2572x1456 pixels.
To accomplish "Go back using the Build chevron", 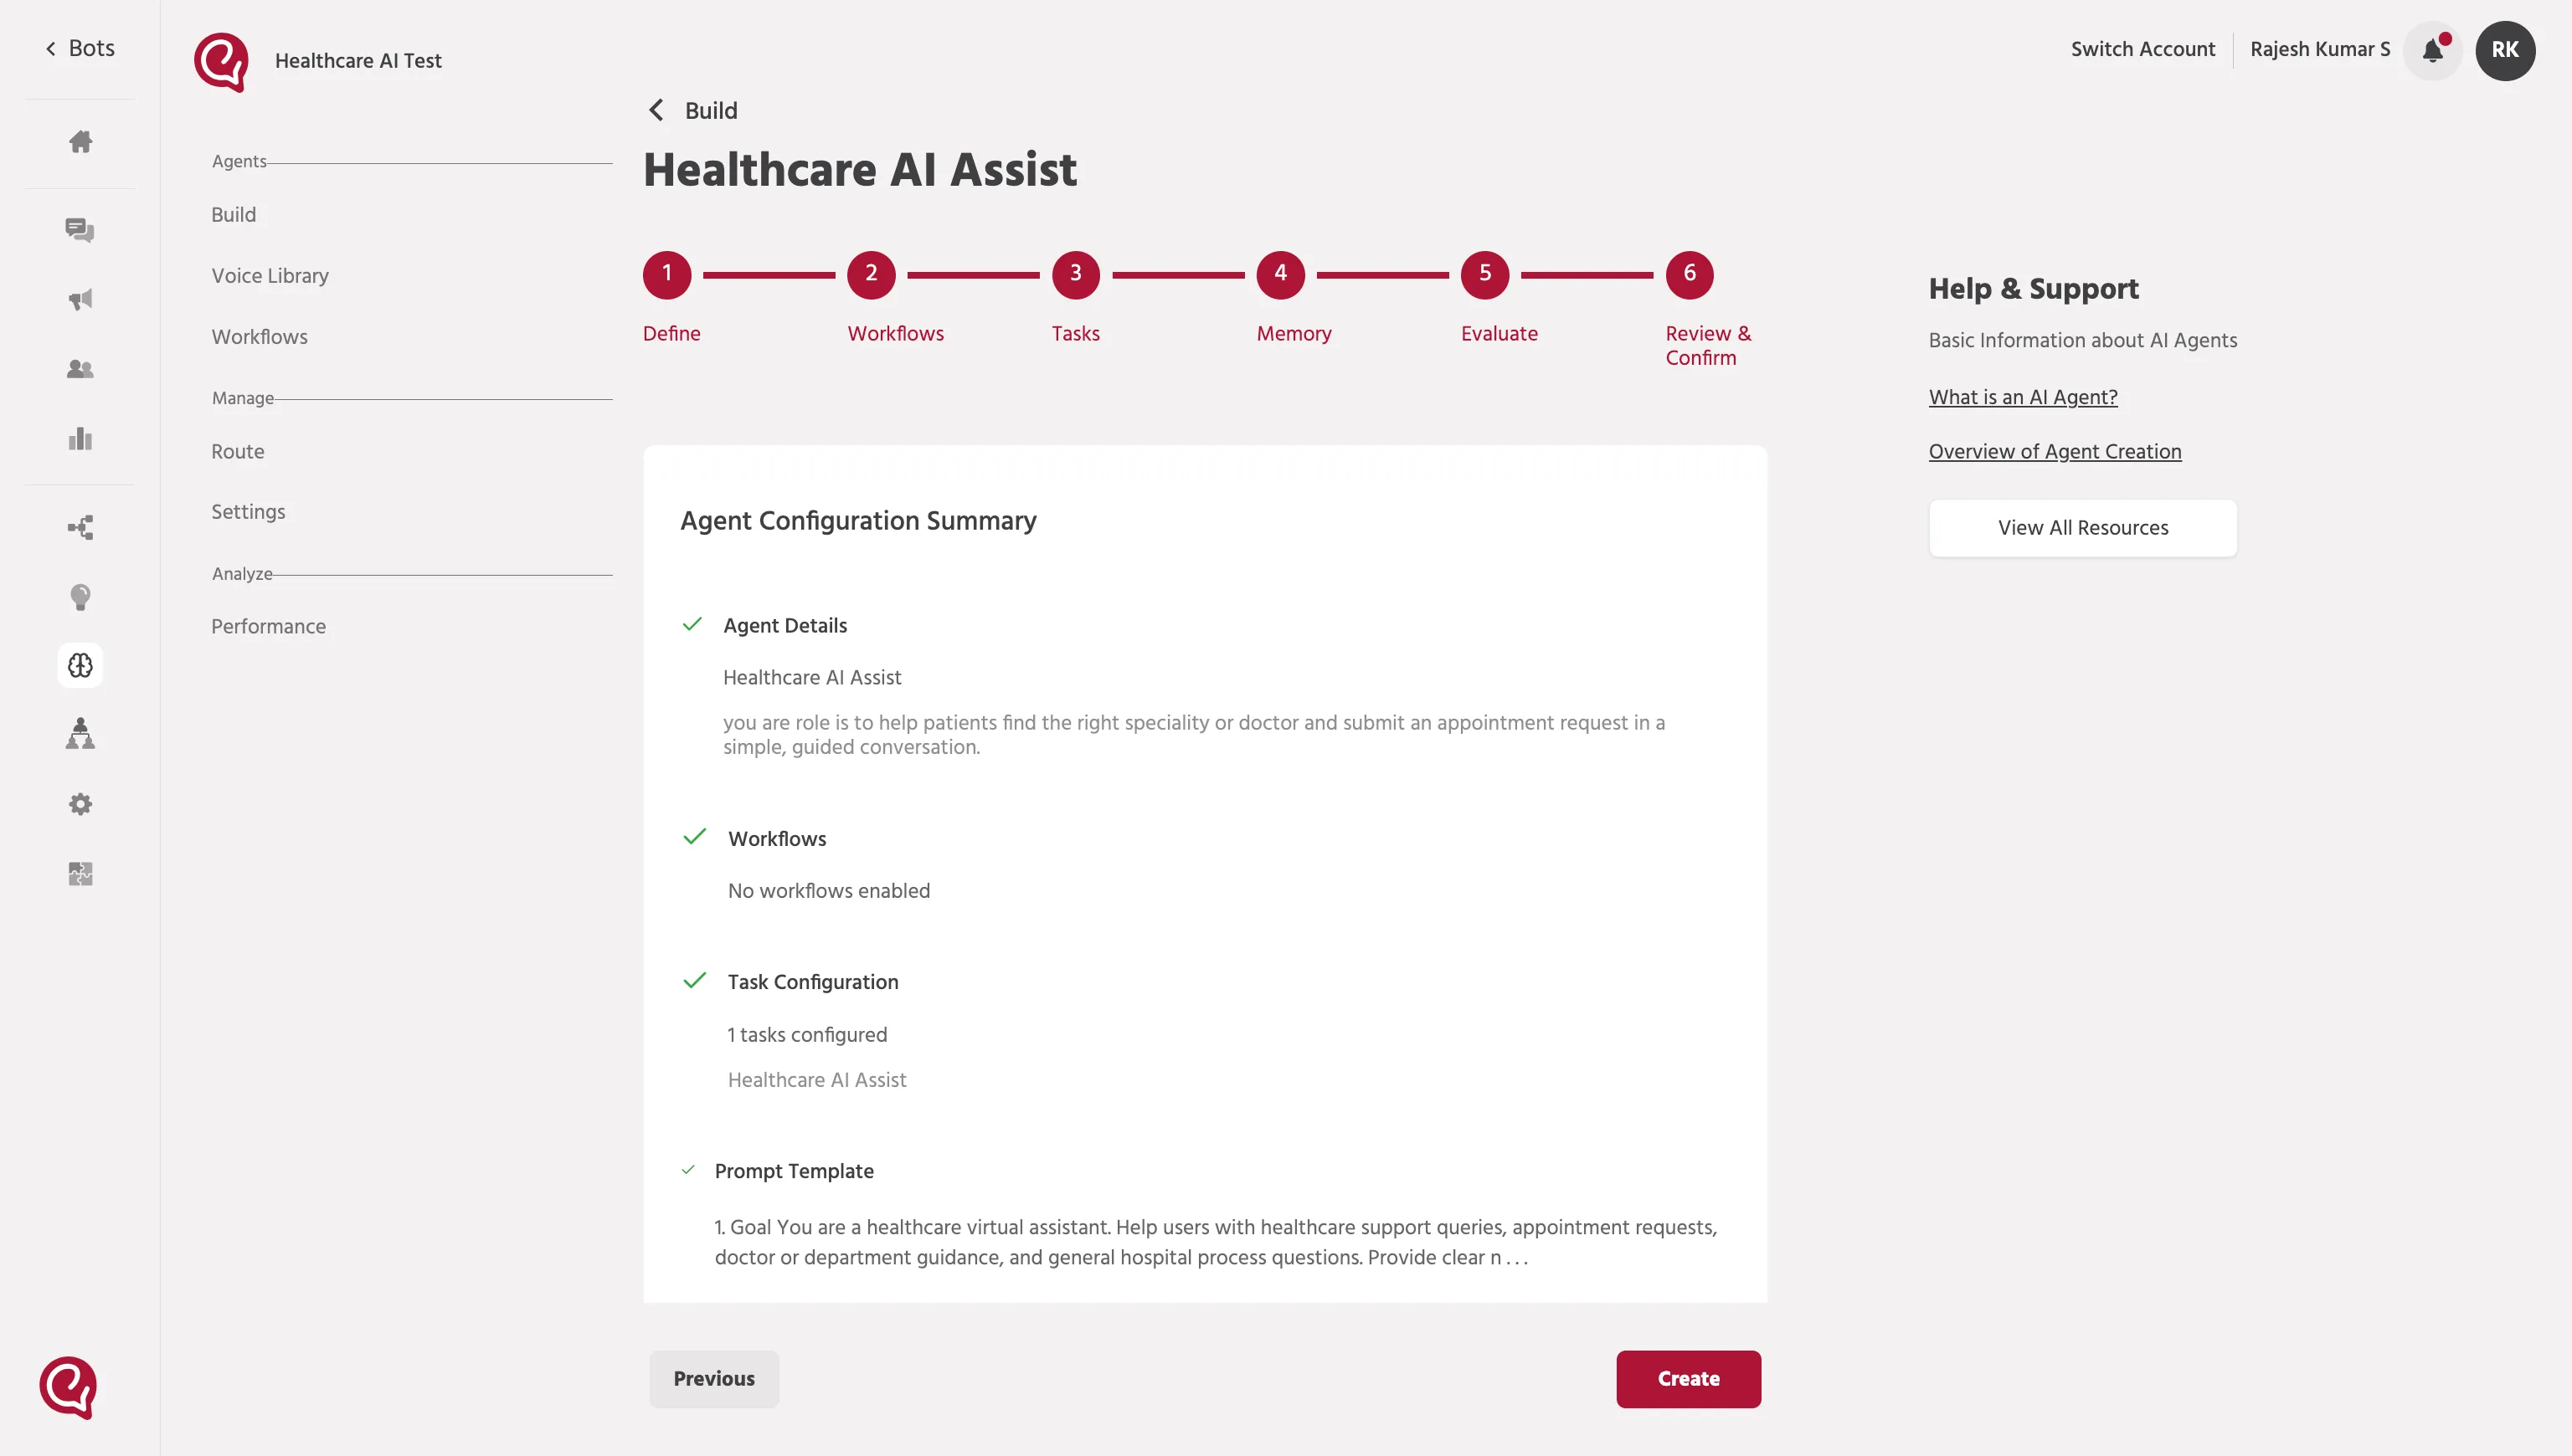I will 656,110.
